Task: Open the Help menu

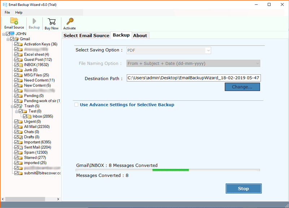Action: coord(19,12)
